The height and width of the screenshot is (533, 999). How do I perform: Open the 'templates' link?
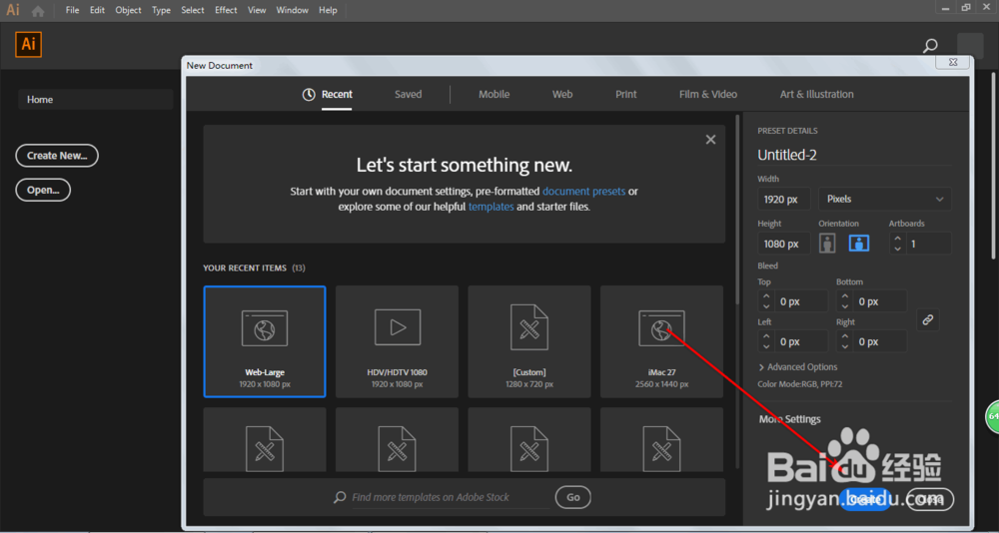[x=492, y=207]
